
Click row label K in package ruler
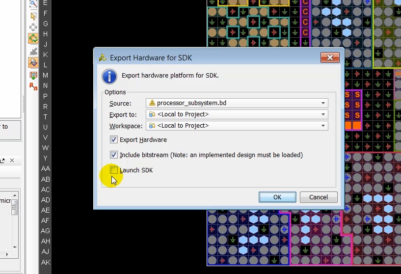(x=46, y=55)
